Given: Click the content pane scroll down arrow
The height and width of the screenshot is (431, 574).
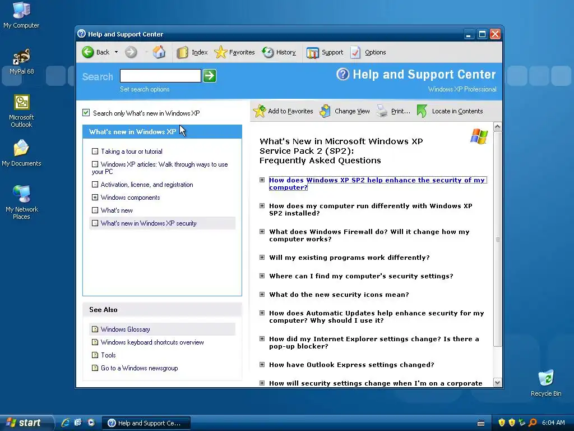Looking at the screenshot, I should click(x=497, y=383).
